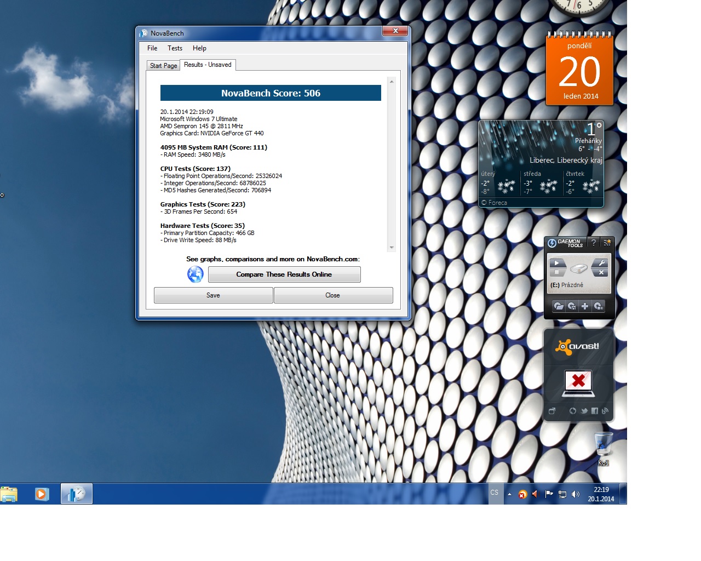Click the X remove-drive icon in DAEMON Tools
This screenshot has height=561, width=701.
(x=601, y=272)
